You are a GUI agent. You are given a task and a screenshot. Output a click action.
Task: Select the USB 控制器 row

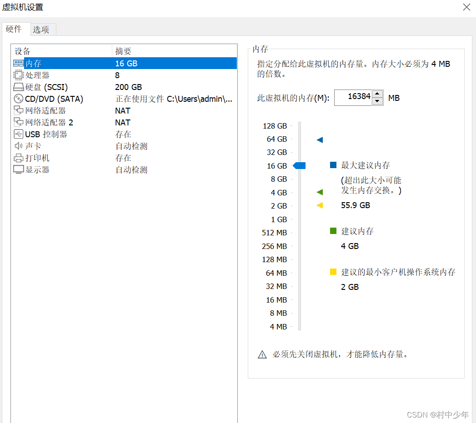pos(124,134)
